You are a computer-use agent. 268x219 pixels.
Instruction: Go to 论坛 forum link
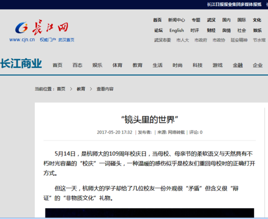tap(159, 30)
